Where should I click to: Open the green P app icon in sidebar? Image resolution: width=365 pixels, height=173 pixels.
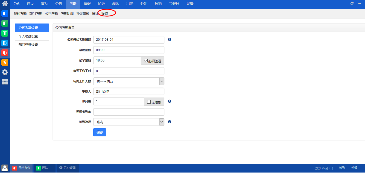[x=5, y=24]
